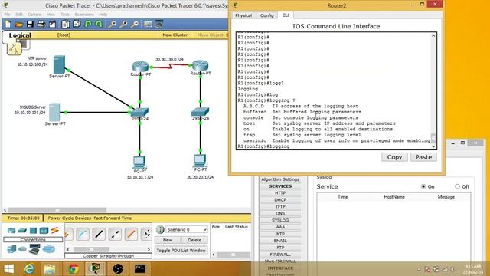Click the Logical workspace tab
490x276 pixels.
click(20, 35)
